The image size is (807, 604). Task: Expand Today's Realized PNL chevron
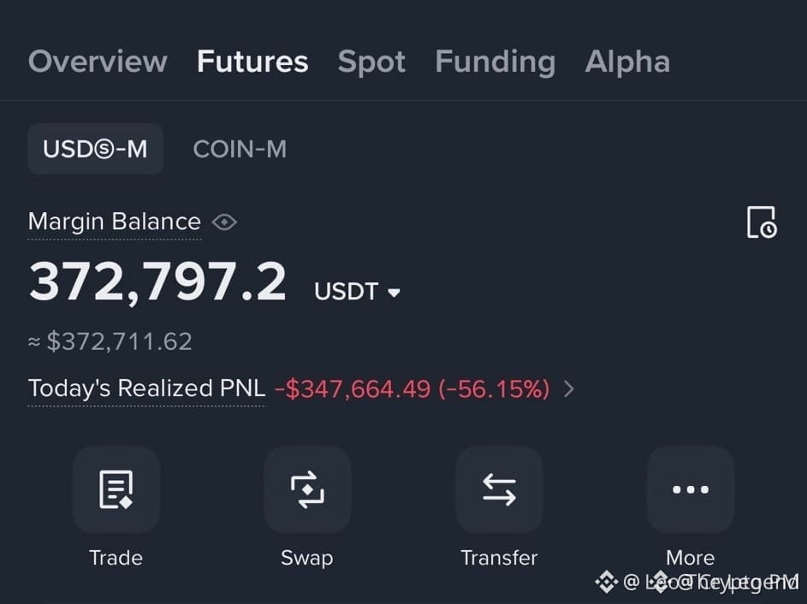[569, 388]
